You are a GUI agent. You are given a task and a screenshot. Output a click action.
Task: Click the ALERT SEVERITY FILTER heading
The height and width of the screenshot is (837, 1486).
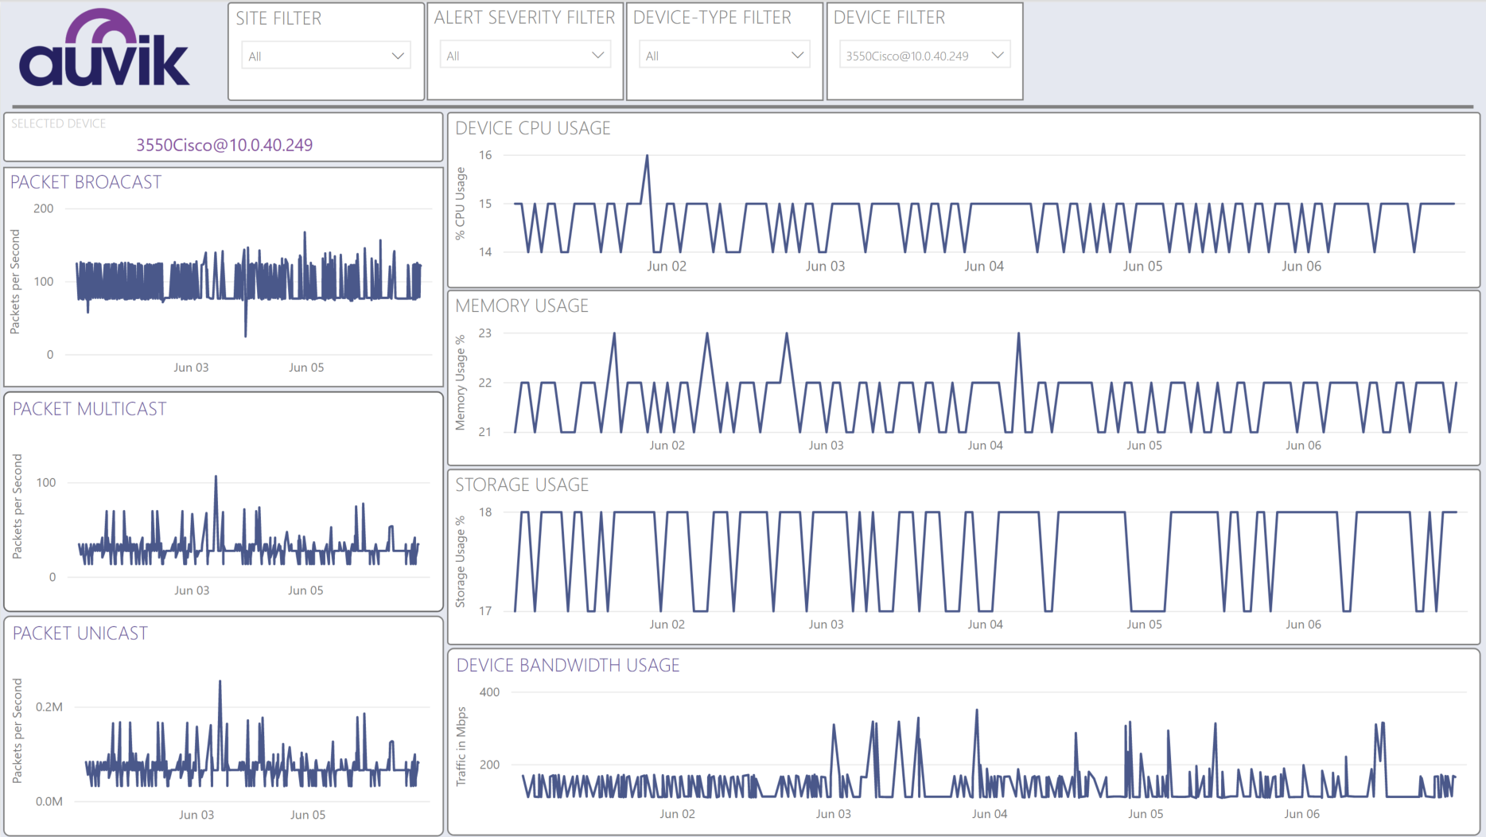point(525,18)
